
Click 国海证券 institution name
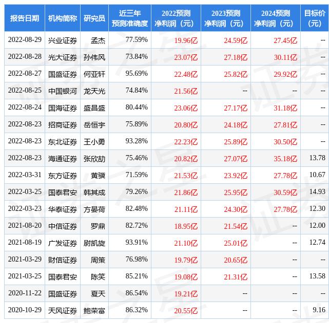point(62,108)
